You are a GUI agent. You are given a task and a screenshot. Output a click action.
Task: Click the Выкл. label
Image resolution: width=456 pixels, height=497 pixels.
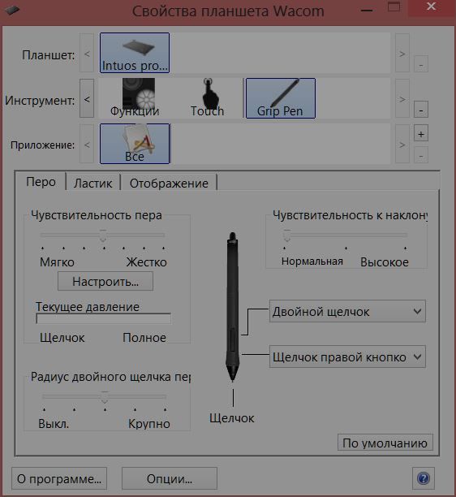click(54, 423)
